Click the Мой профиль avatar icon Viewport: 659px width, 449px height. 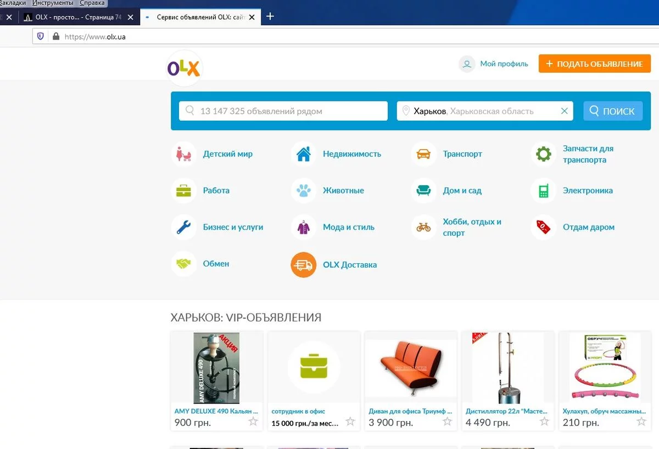[x=467, y=64]
